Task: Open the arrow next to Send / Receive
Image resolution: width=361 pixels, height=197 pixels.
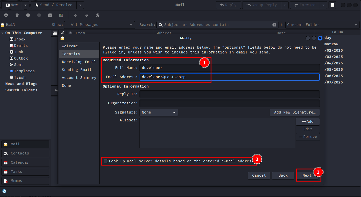Action: point(80,5)
